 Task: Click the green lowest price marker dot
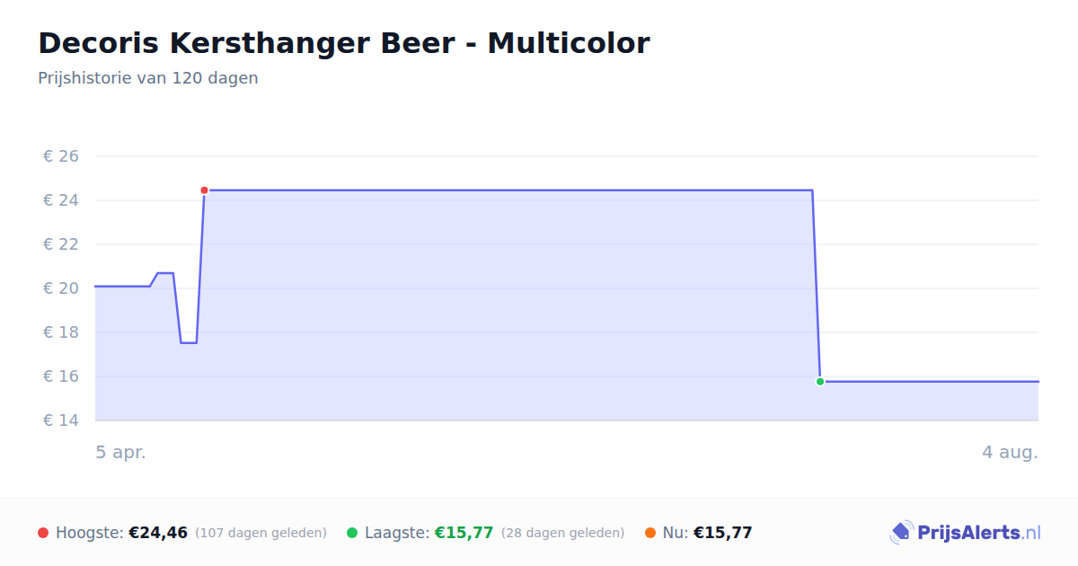(x=820, y=382)
